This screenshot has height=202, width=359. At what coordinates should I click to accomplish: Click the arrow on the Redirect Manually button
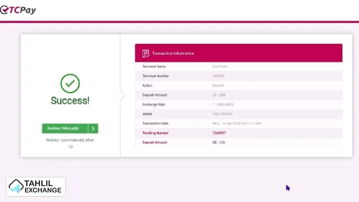(93, 128)
